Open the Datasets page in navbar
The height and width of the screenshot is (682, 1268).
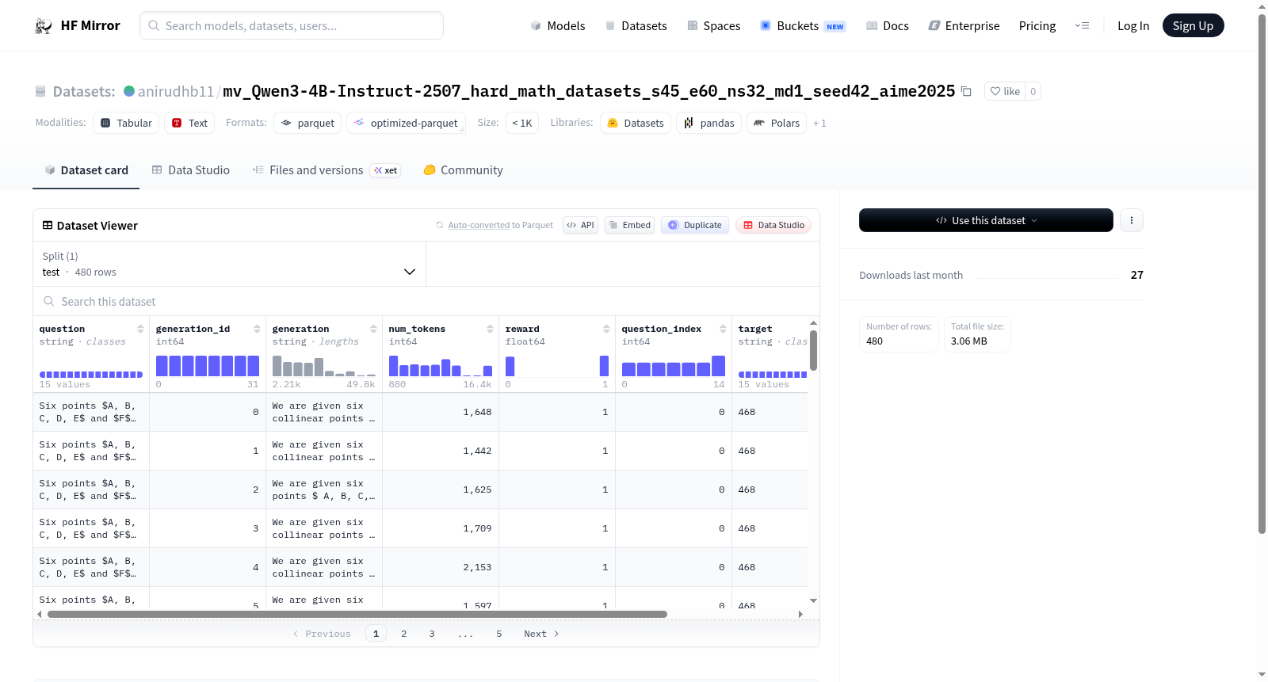(636, 26)
